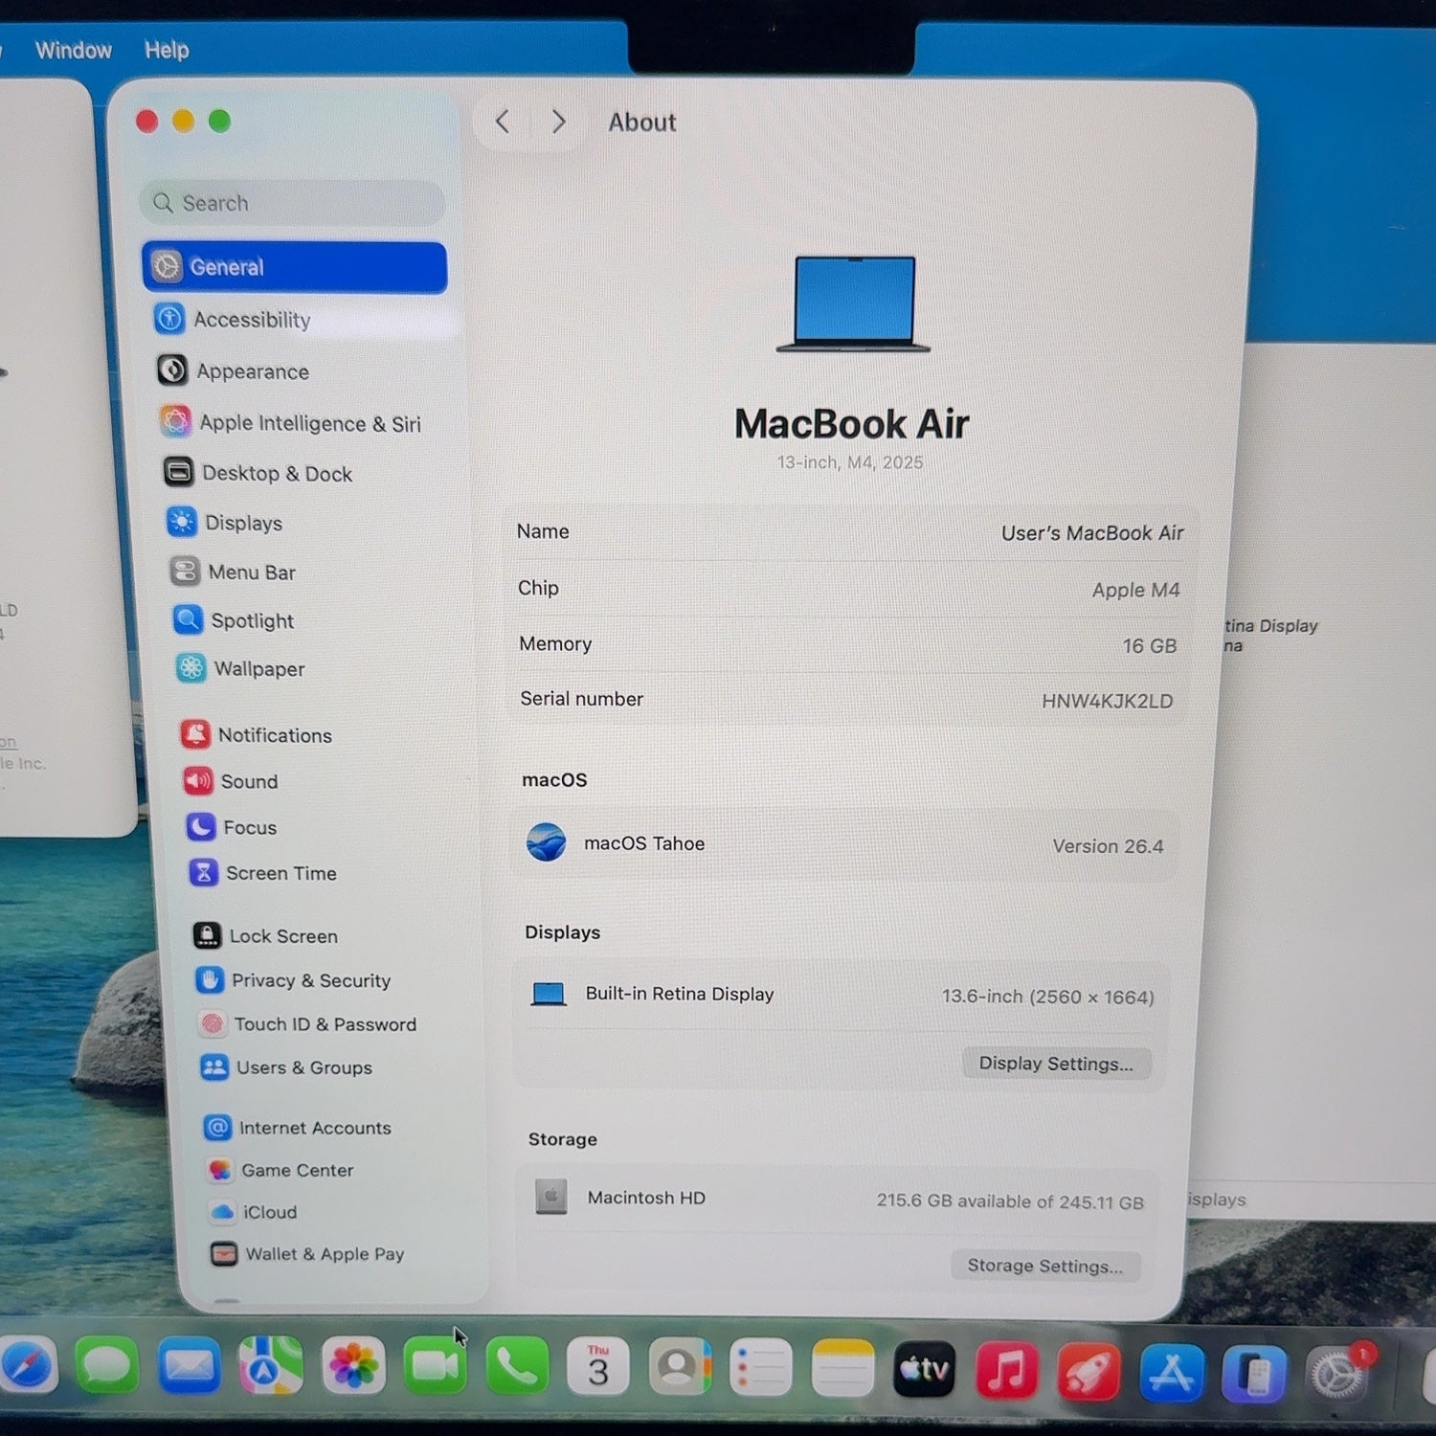Open Reminders from the Dock
The height and width of the screenshot is (1436, 1436).
tap(761, 1369)
